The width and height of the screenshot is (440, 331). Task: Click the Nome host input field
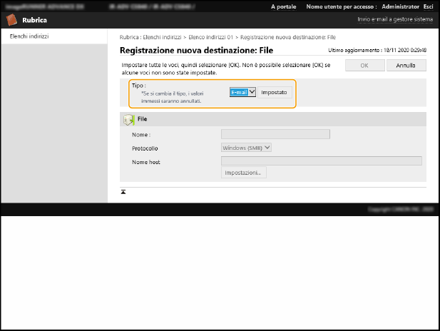[321, 161]
